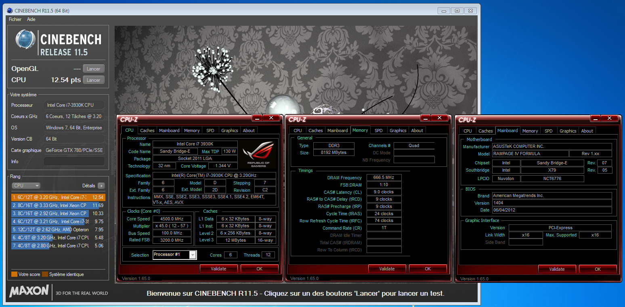Click the Channels # Quad value

pyautogui.click(x=414, y=146)
